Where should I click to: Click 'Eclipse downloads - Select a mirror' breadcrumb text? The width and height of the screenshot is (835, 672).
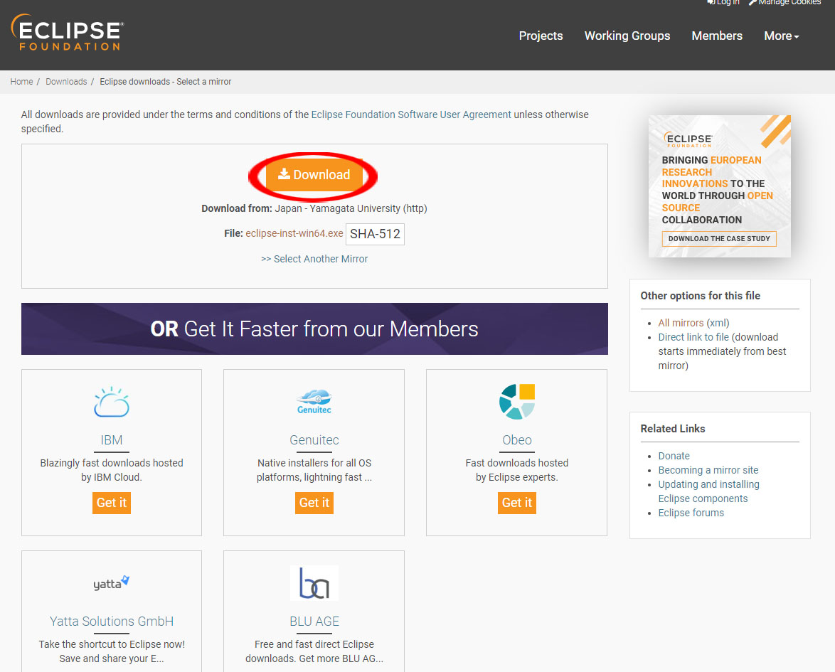166,82
